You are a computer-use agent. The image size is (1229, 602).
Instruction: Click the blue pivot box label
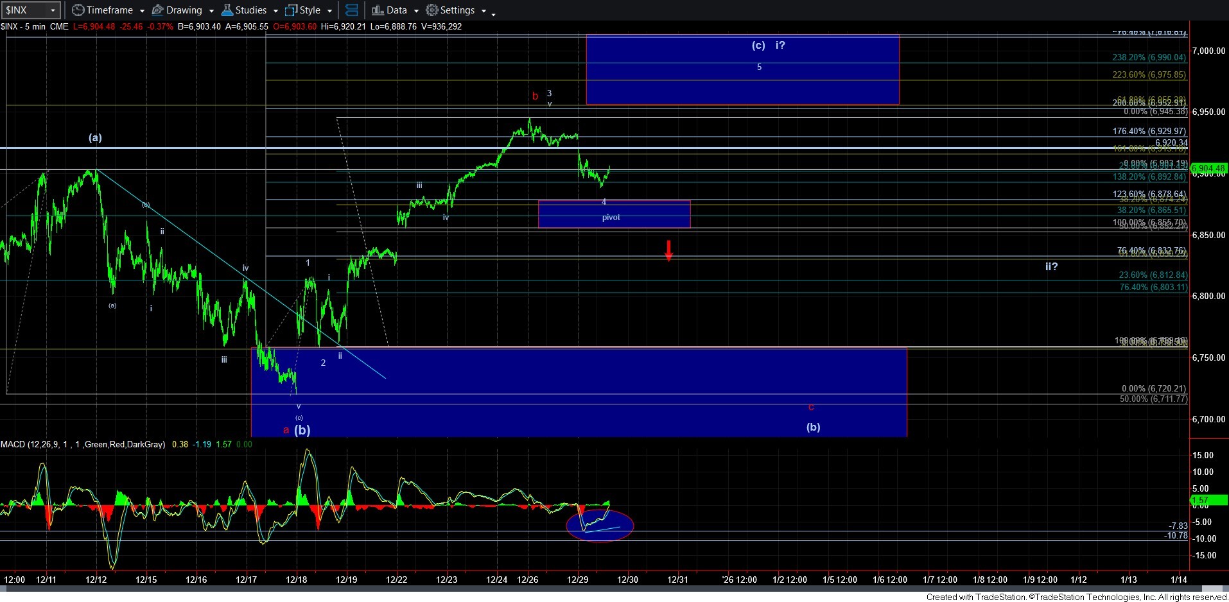[611, 218]
